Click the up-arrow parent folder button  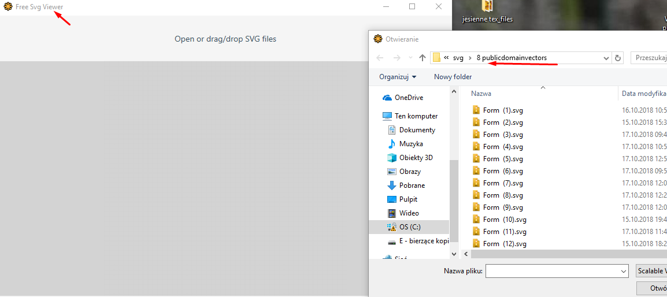pos(423,58)
